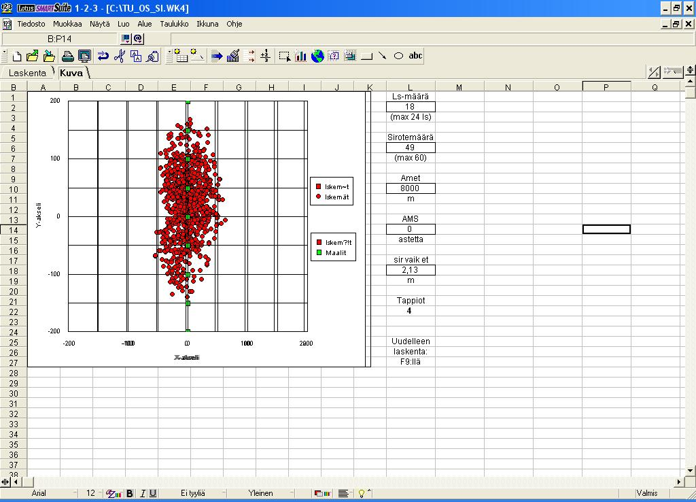Click row header 30

tap(14, 394)
